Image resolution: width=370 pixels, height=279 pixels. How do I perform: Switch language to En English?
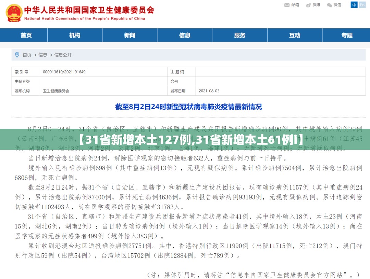click(x=362, y=5)
